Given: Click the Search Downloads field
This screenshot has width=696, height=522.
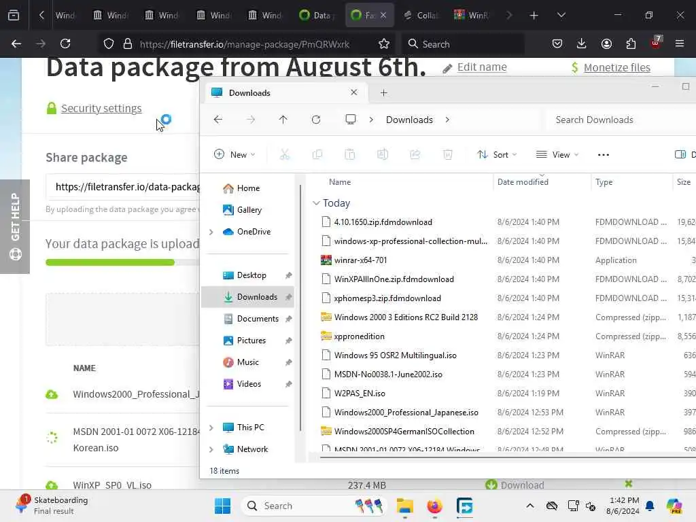Looking at the screenshot, I should click(619, 120).
